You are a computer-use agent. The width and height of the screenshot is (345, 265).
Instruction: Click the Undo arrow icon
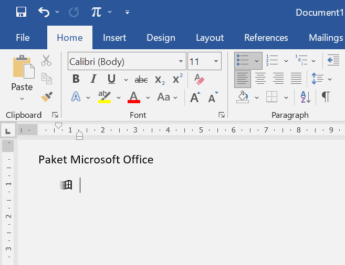tap(44, 12)
